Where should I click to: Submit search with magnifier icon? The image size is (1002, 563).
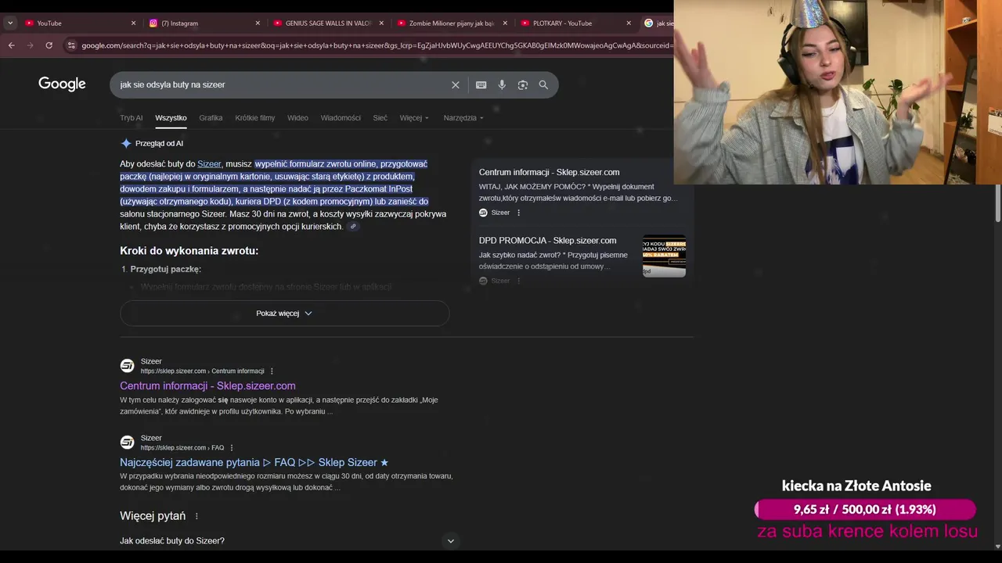point(543,84)
